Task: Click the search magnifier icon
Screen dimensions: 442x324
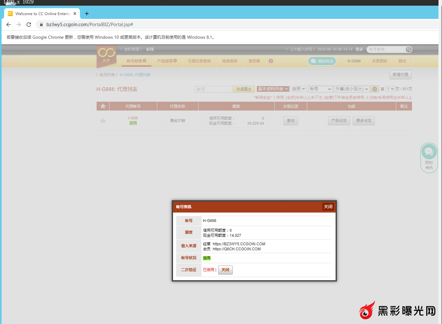Action: tap(409, 49)
